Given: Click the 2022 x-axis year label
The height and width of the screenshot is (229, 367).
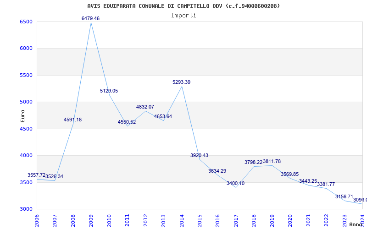Looking at the screenshot, I should click(x=326, y=221).
